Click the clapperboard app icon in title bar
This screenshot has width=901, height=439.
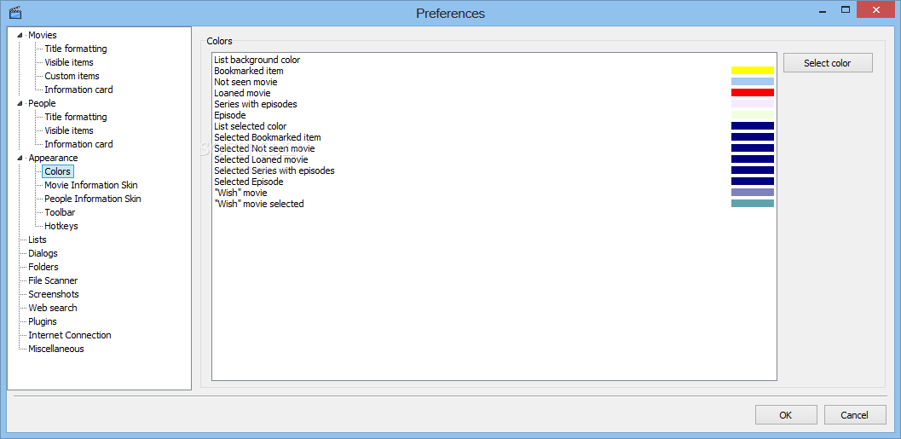click(x=15, y=13)
